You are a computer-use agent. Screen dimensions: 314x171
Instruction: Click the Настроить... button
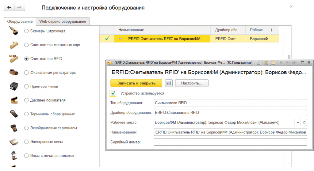[191, 83]
